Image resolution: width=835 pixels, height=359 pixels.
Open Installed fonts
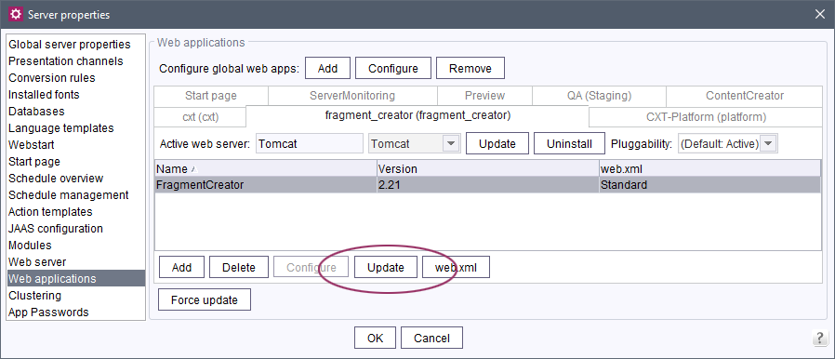[x=75, y=94]
